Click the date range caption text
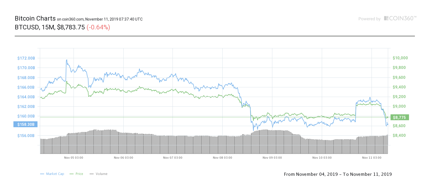 [338, 174]
